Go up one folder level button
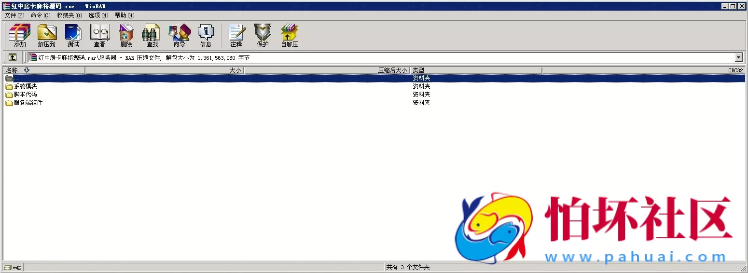This screenshot has height=273, width=748. coord(13,57)
